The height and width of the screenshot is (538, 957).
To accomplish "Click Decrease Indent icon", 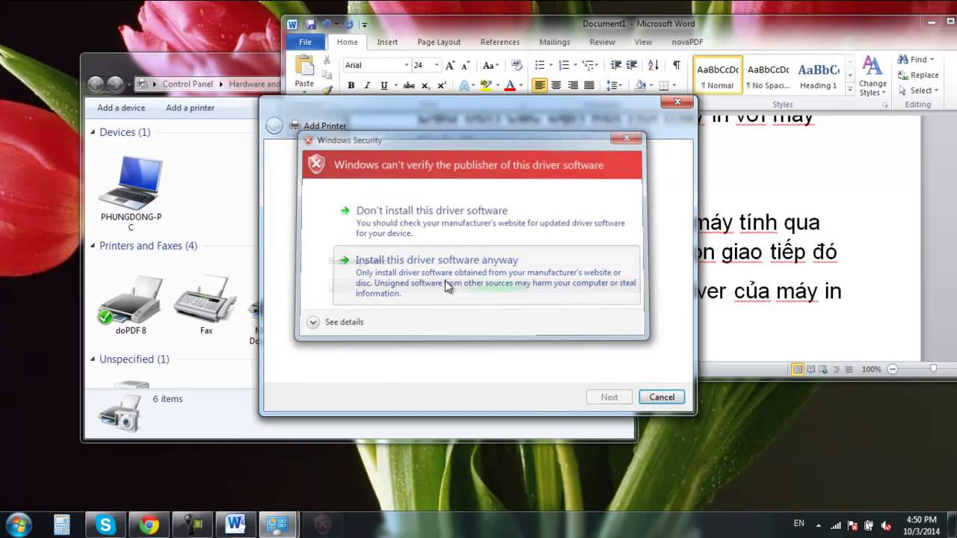I will click(x=615, y=65).
